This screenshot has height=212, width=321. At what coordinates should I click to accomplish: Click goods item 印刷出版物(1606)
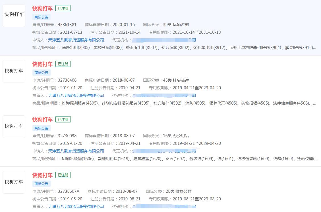pos(78,158)
